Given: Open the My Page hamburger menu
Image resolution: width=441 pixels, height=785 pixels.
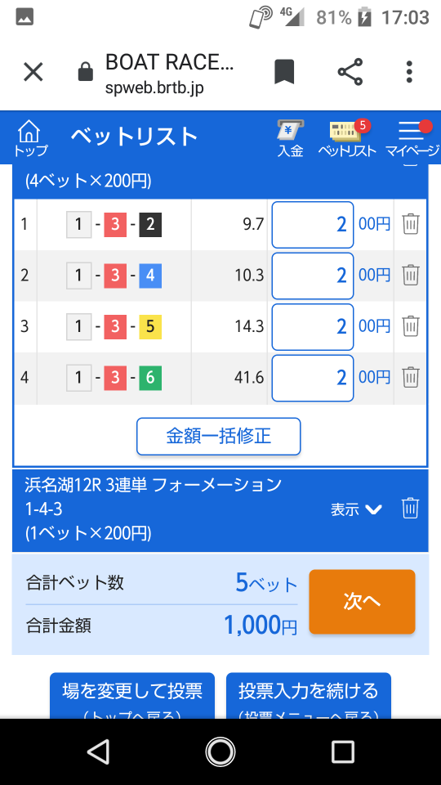Looking at the screenshot, I should 412,139.
